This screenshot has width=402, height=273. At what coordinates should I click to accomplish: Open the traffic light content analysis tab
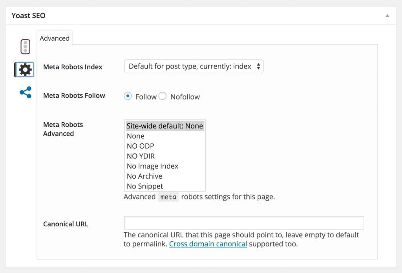(x=26, y=47)
